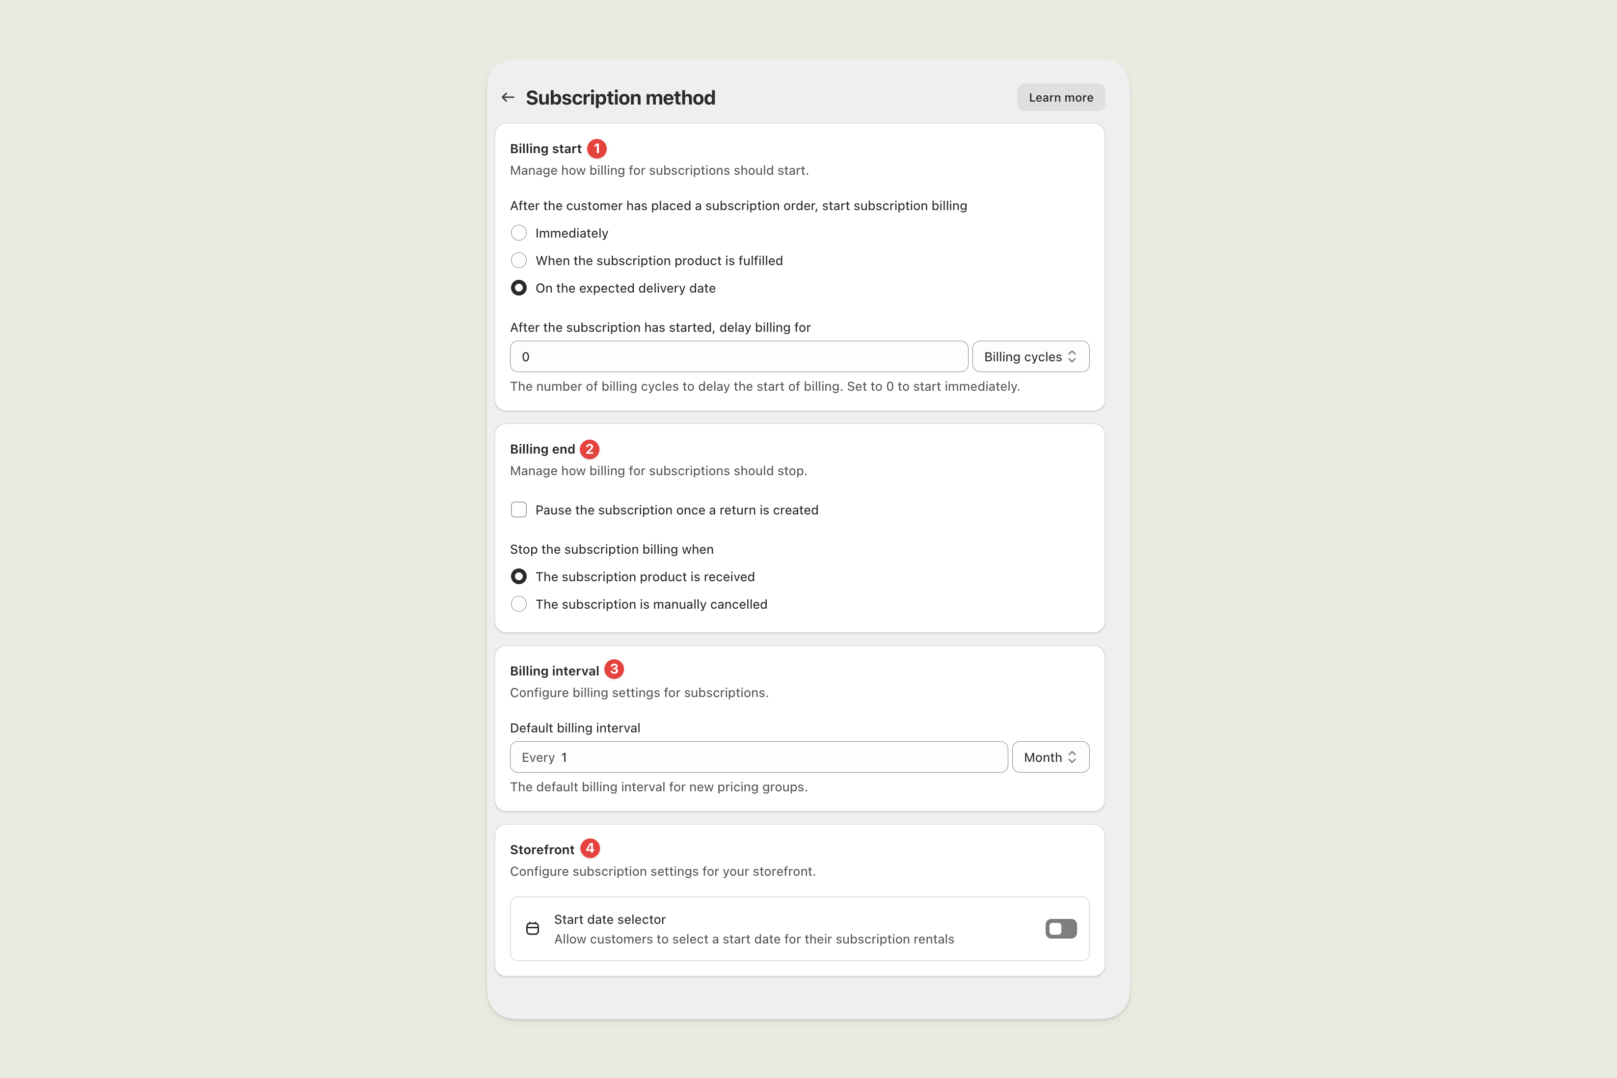The width and height of the screenshot is (1617, 1078).
Task: Select stop billing when subscription is manually cancelled
Action: [518, 604]
